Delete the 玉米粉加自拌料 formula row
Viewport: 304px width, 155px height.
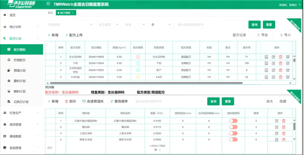[281, 70]
